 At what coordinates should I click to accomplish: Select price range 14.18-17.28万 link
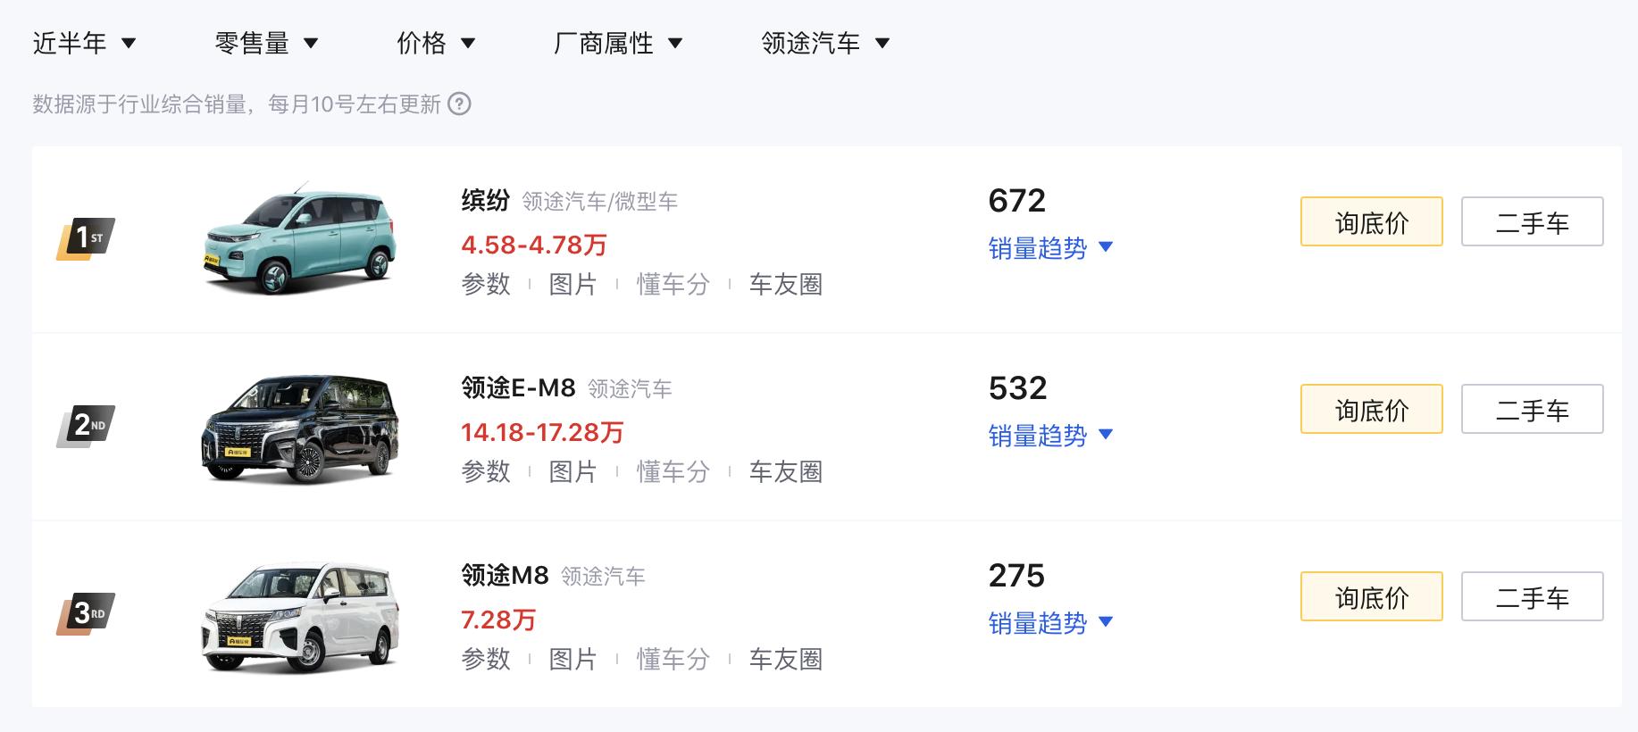(x=543, y=433)
